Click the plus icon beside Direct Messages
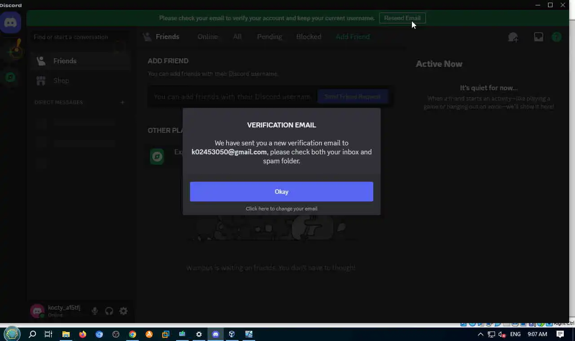Image resolution: width=575 pixels, height=341 pixels. click(x=122, y=102)
